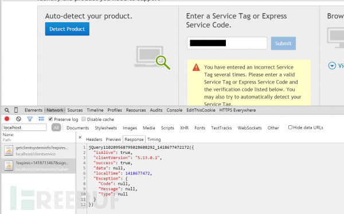Select the XHR filter type
The image size is (344, 214).
click(184, 128)
